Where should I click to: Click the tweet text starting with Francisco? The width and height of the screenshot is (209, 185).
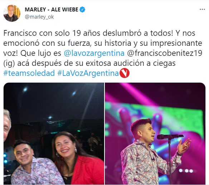(103, 53)
